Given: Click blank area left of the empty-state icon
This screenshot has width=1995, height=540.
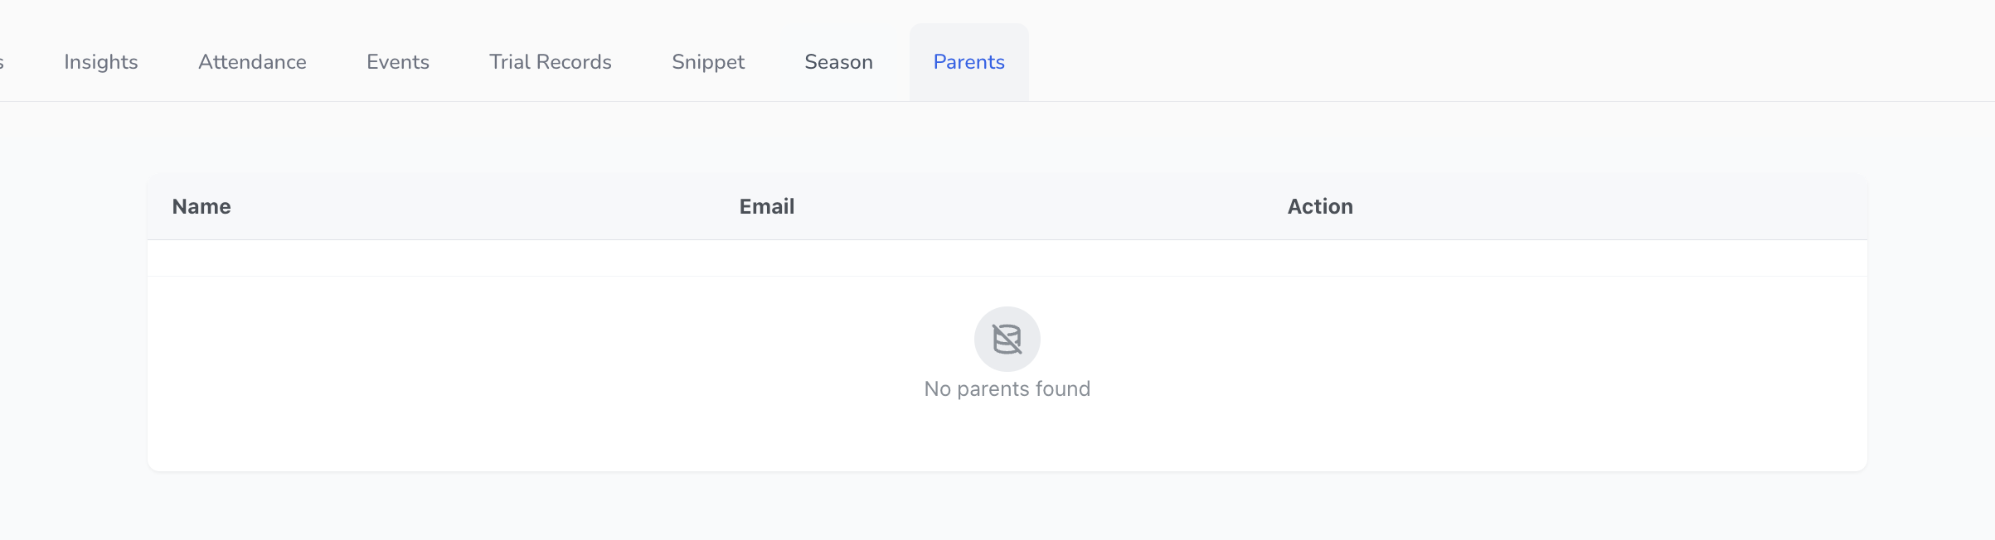Looking at the screenshot, I should (580, 356).
